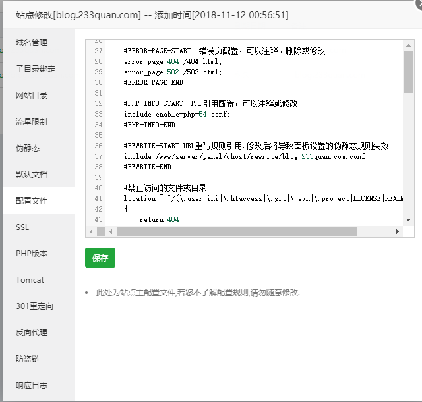Click the green 保存 button
The image size is (422, 402).
point(100,258)
